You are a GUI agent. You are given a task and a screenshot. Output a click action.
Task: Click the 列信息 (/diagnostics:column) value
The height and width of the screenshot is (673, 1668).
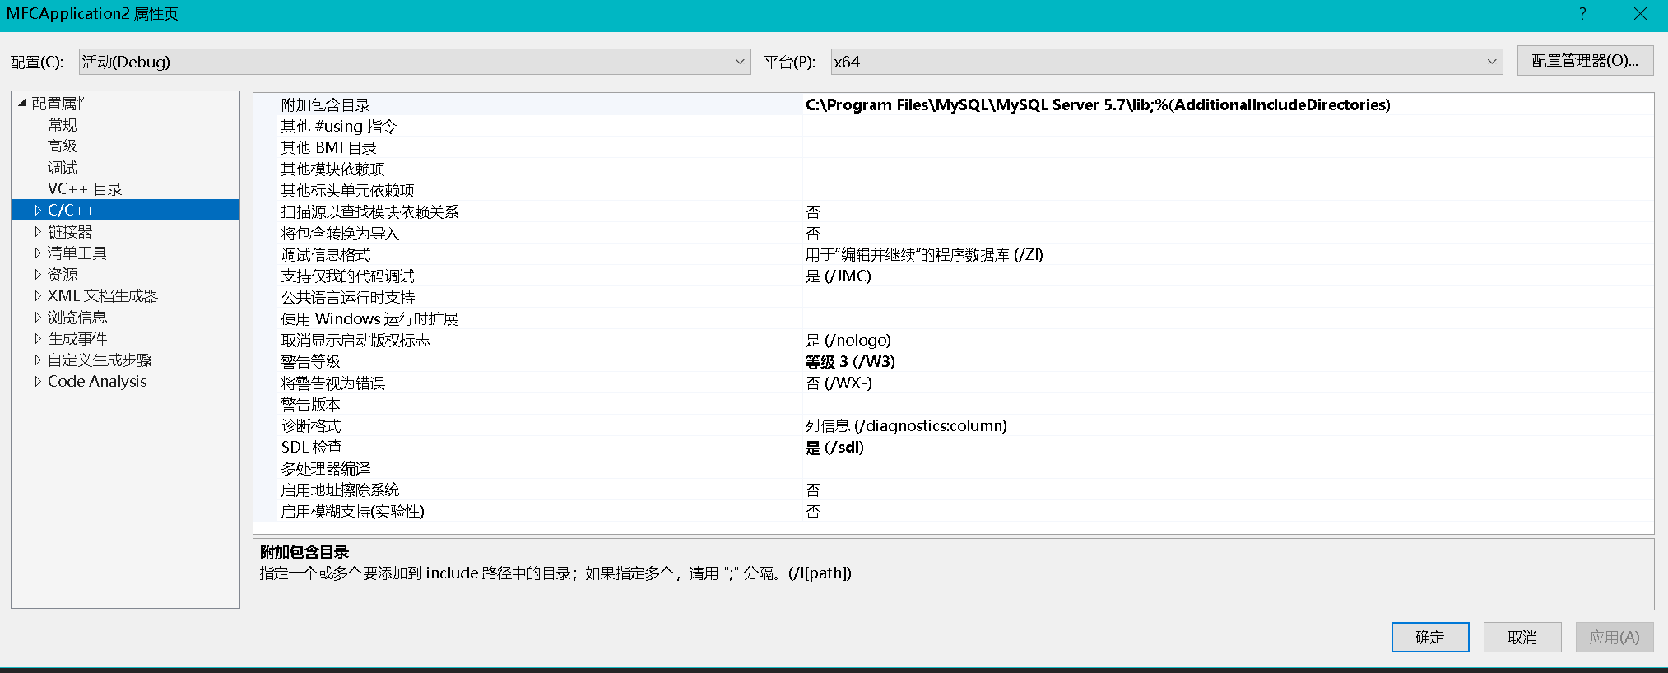tap(906, 426)
